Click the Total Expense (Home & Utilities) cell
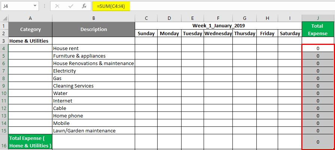 (x=30, y=142)
